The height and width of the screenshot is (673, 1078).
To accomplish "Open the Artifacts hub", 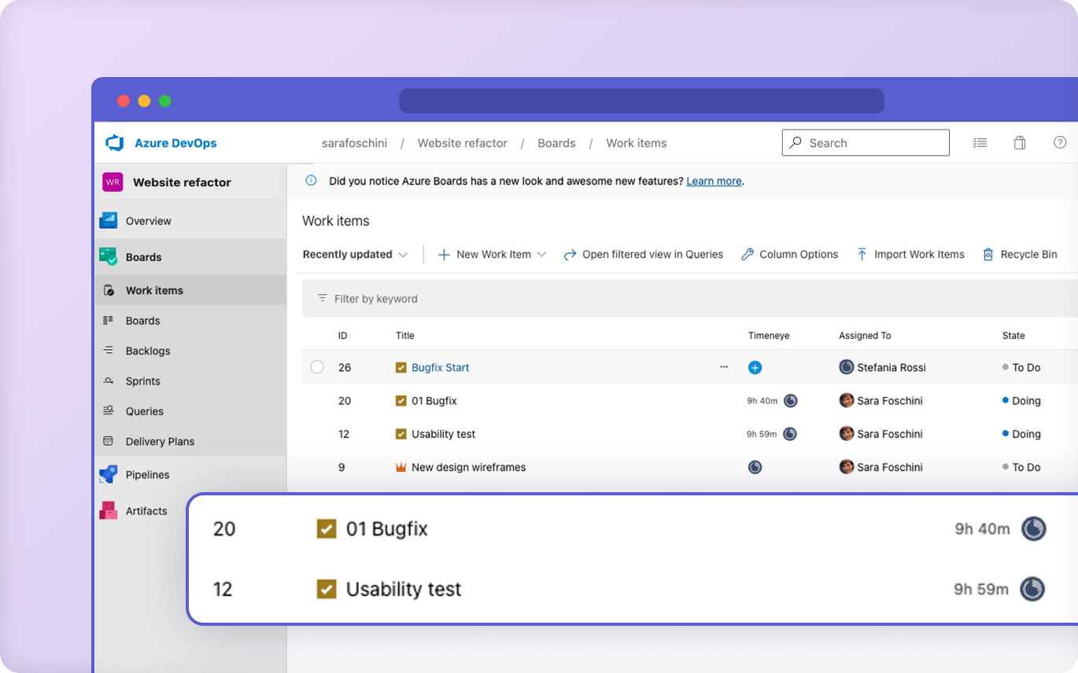I will point(146,511).
